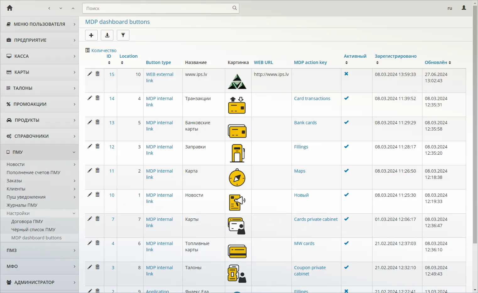Sort table by ID column
This screenshot has height=293, width=478.
[109, 59]
